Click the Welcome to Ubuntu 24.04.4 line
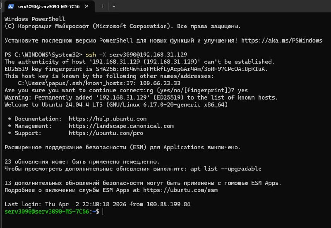331x228 pixels. (x=116, y=104)
